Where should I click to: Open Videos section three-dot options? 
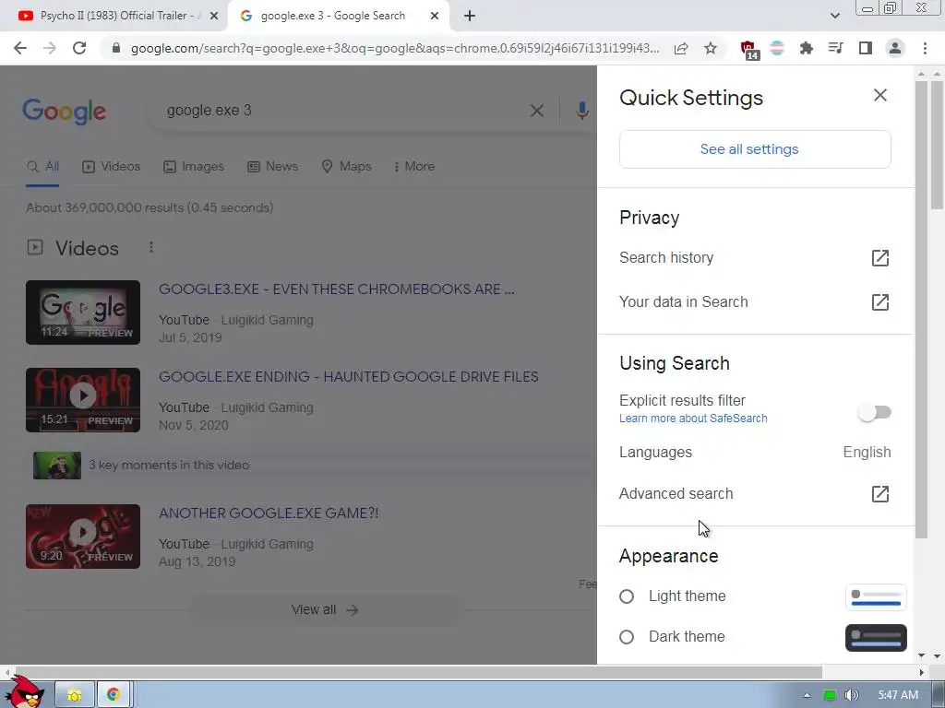coord(151,247)
